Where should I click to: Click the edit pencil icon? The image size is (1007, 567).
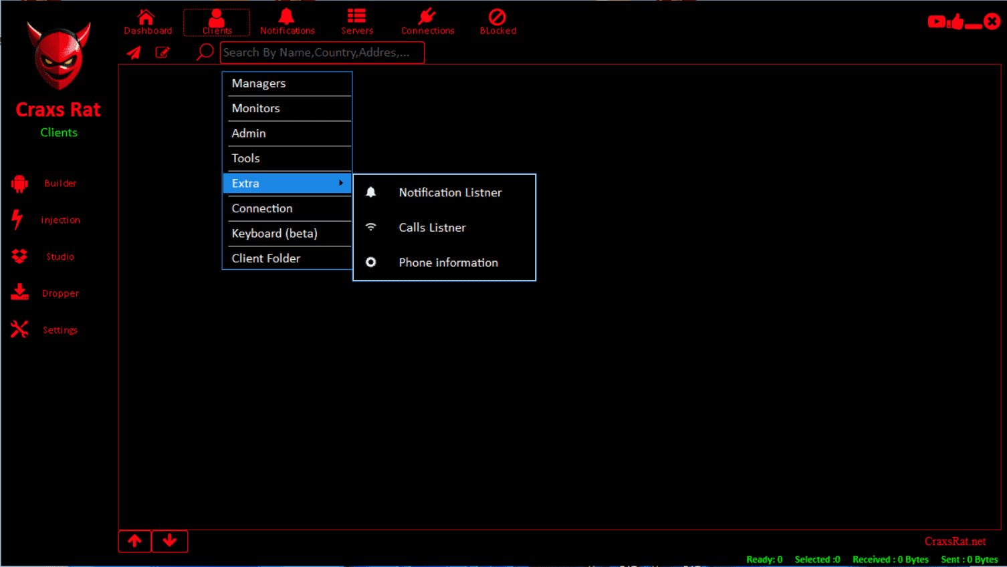(x=162, y=53)
